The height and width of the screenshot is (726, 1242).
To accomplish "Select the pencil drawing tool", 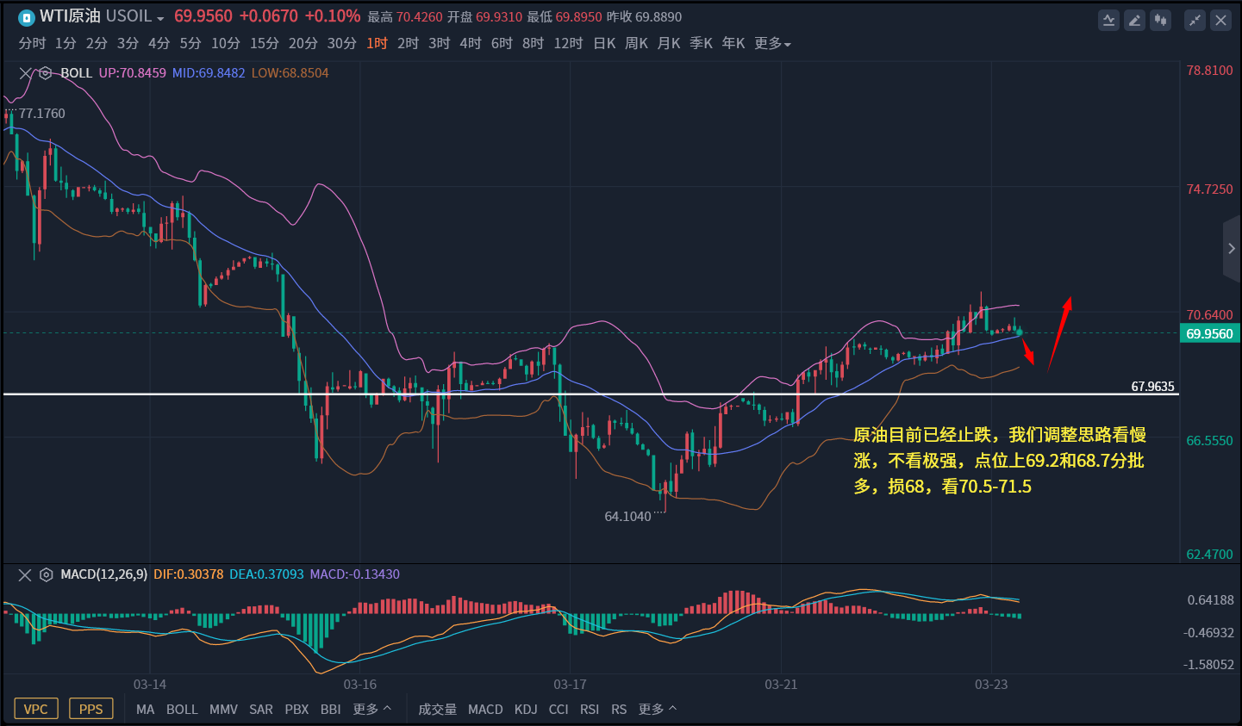I will coord(1134,20).
